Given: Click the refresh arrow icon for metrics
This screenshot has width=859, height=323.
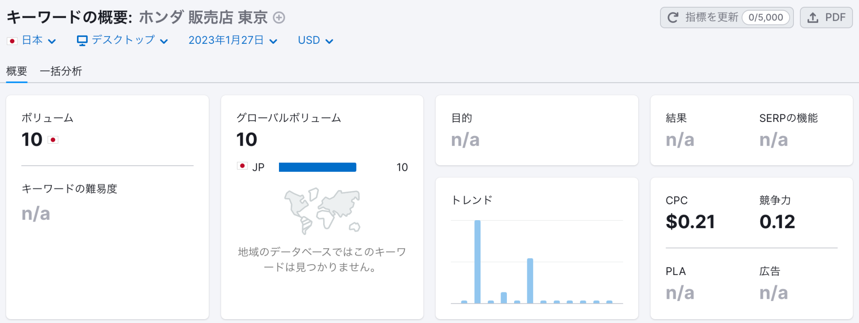Looking at the screenshot, I should pos(673,17).
